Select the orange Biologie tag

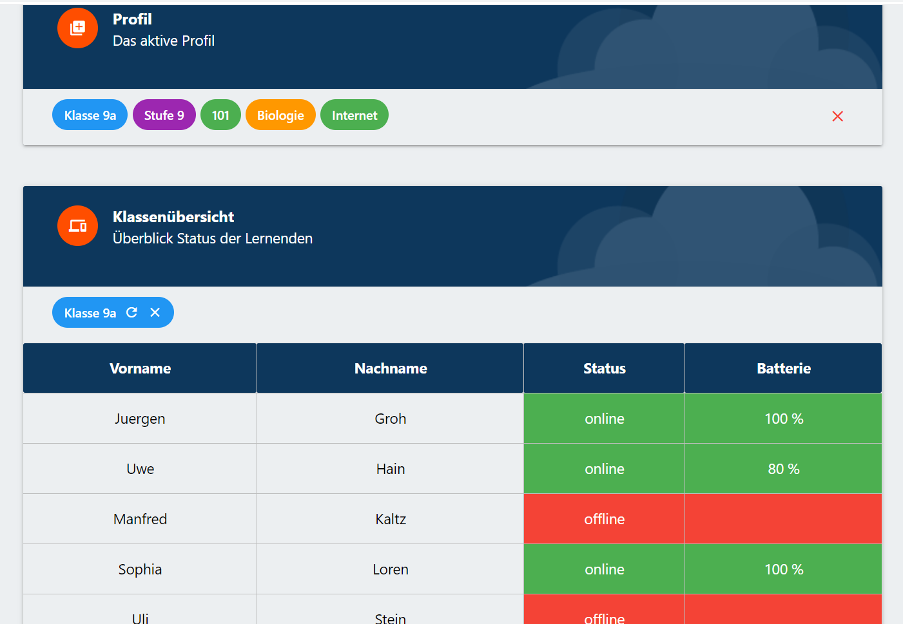click(280, 115)
